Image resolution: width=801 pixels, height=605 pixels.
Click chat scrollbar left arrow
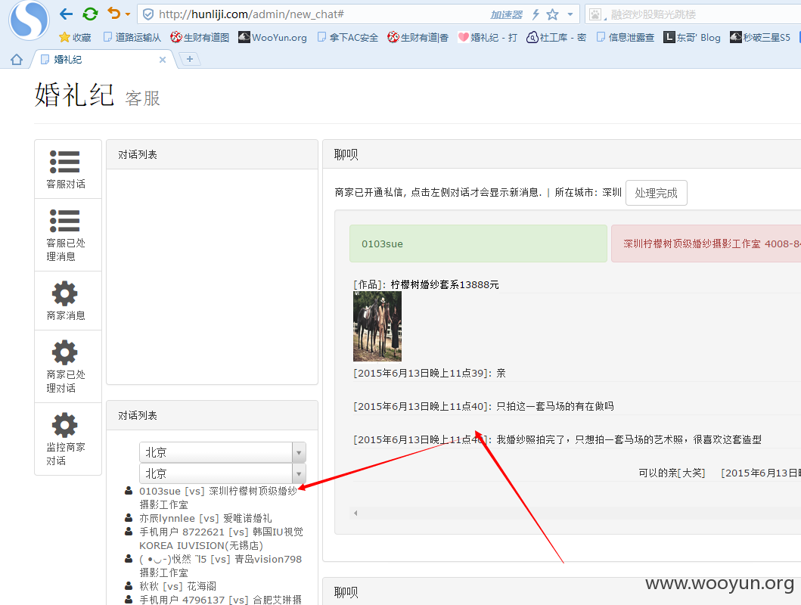[355, 513]
